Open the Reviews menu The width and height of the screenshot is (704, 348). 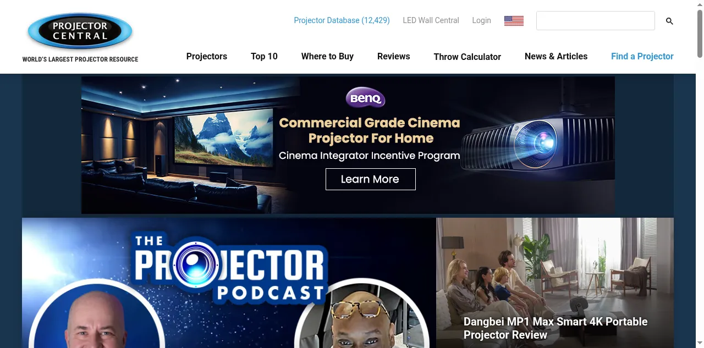click(394, 56)
